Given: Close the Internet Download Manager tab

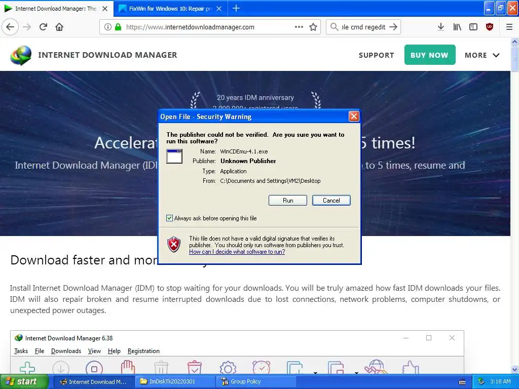Looking at the screenshot, I should pos(105,9).
